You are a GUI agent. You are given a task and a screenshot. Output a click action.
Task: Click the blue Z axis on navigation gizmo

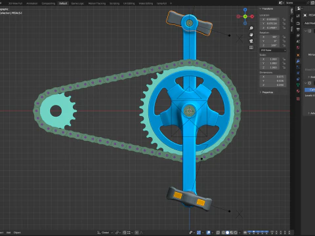coord(245,10)
